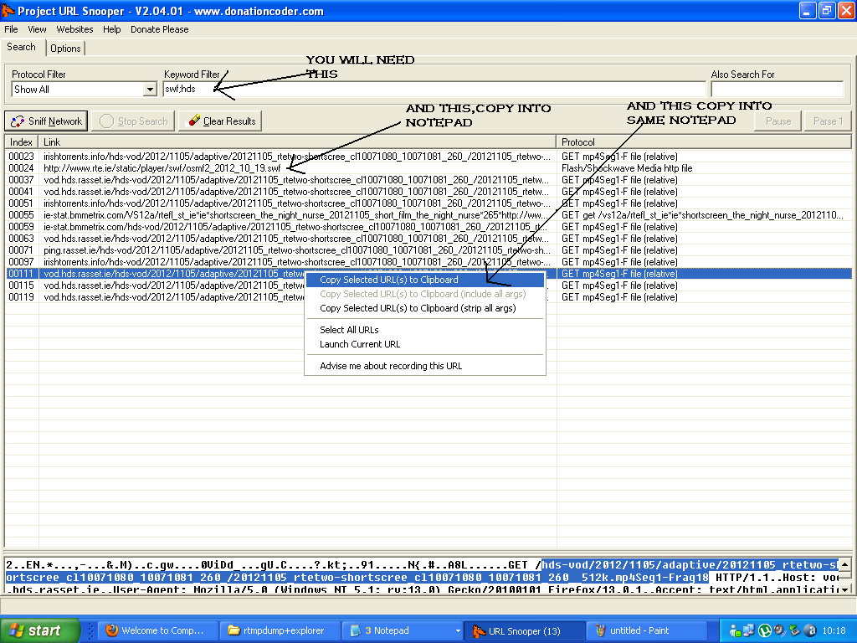Open the Websites menu
This screenshot has width=857, height=643.
[x=74, y=29]
